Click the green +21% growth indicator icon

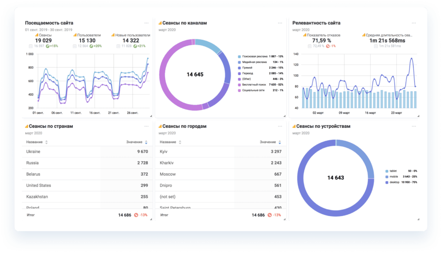click(x=135, y=46)
